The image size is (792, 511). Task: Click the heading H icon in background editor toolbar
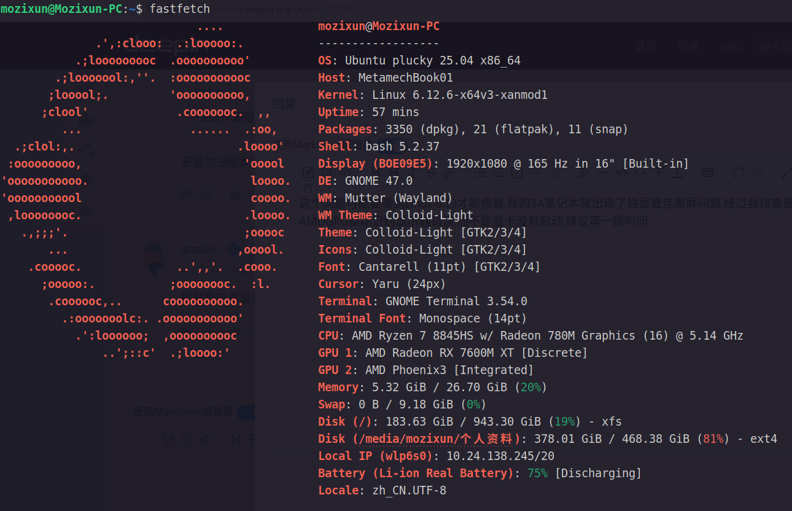pos(236,440)
